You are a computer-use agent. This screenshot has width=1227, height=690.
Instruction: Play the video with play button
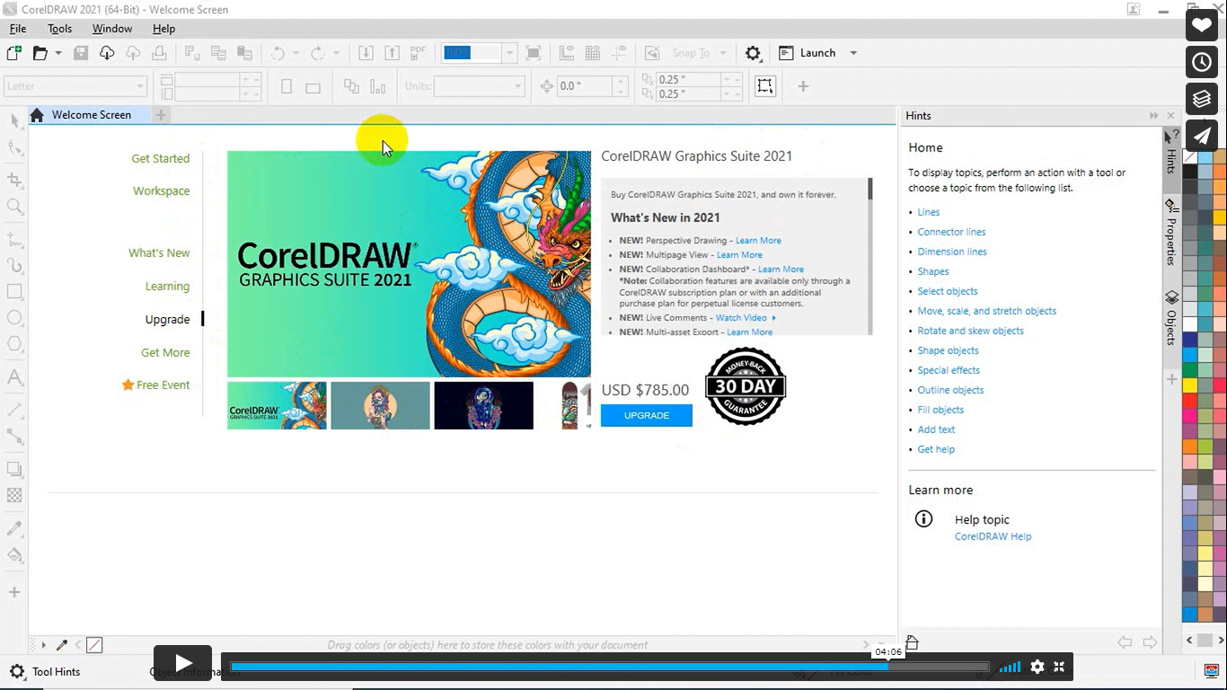[x=182, y=663]
